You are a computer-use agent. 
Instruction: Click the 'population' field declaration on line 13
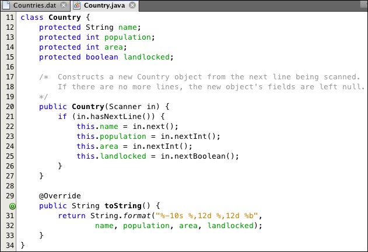pyautogui.click(x=128, y=37)
